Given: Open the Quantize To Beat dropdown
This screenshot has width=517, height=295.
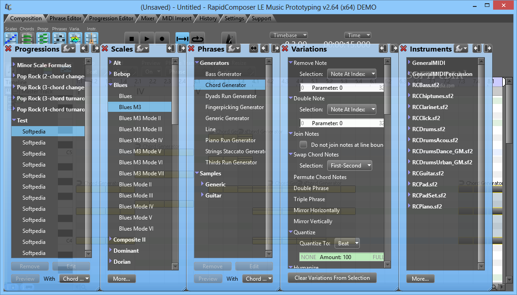Looking at the screenshot, I should 347,243.
